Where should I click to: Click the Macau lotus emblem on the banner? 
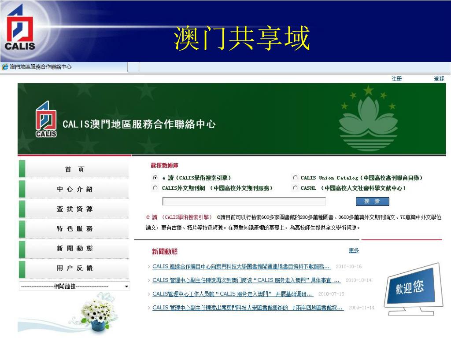point(368,117)
